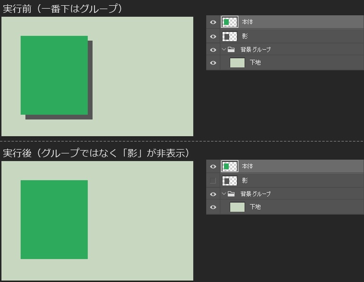This screenshot has height=282, width=364.
Task: Click the 影 layer name in the top panel
Action: coord(245,36)
